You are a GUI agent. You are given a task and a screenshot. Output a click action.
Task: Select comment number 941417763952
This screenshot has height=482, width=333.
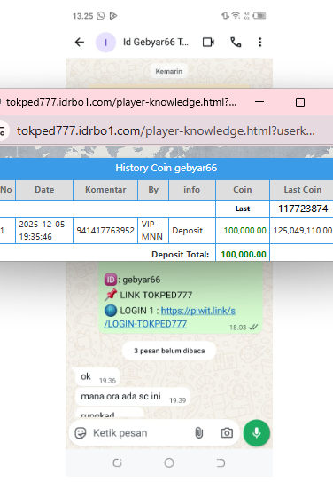(105, 231)
